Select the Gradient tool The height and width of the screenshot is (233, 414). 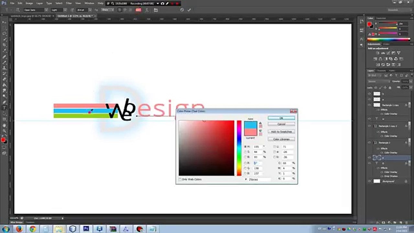pos(5,85)
